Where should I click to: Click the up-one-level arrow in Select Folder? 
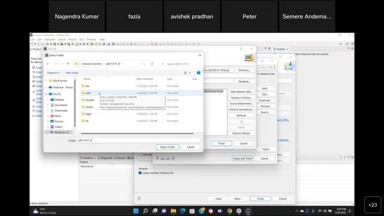[68, 64]
